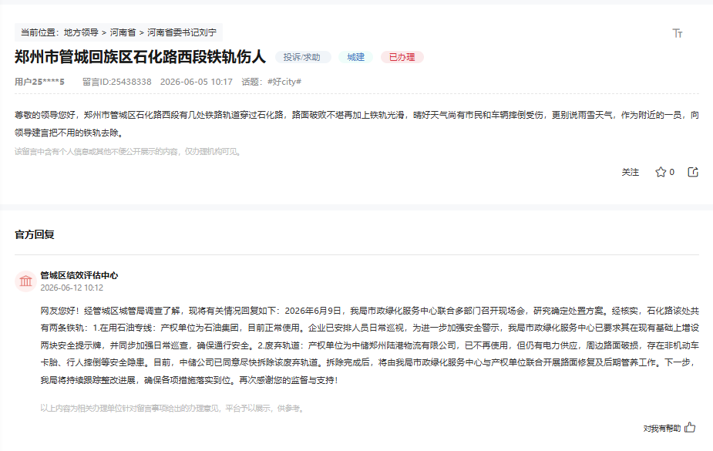
Task: Click the 已办理 status tag
Action: pos(402,57)
